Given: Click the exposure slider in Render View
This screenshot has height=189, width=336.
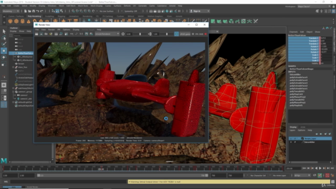Looking at the screenshot, I should [140, 34].
